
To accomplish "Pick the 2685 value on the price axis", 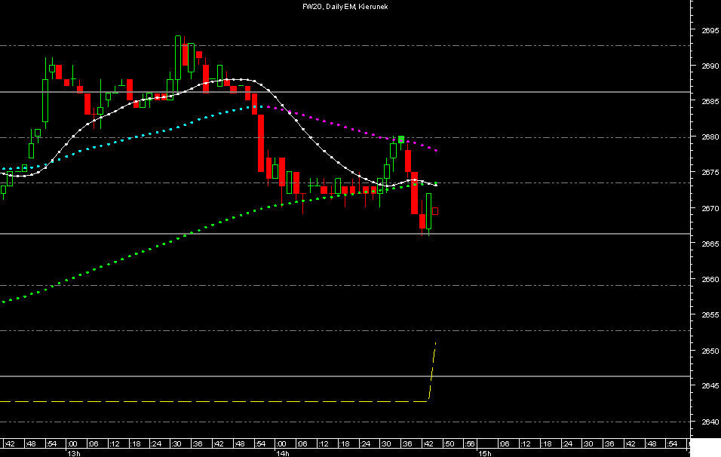I will tap(710, 101).
